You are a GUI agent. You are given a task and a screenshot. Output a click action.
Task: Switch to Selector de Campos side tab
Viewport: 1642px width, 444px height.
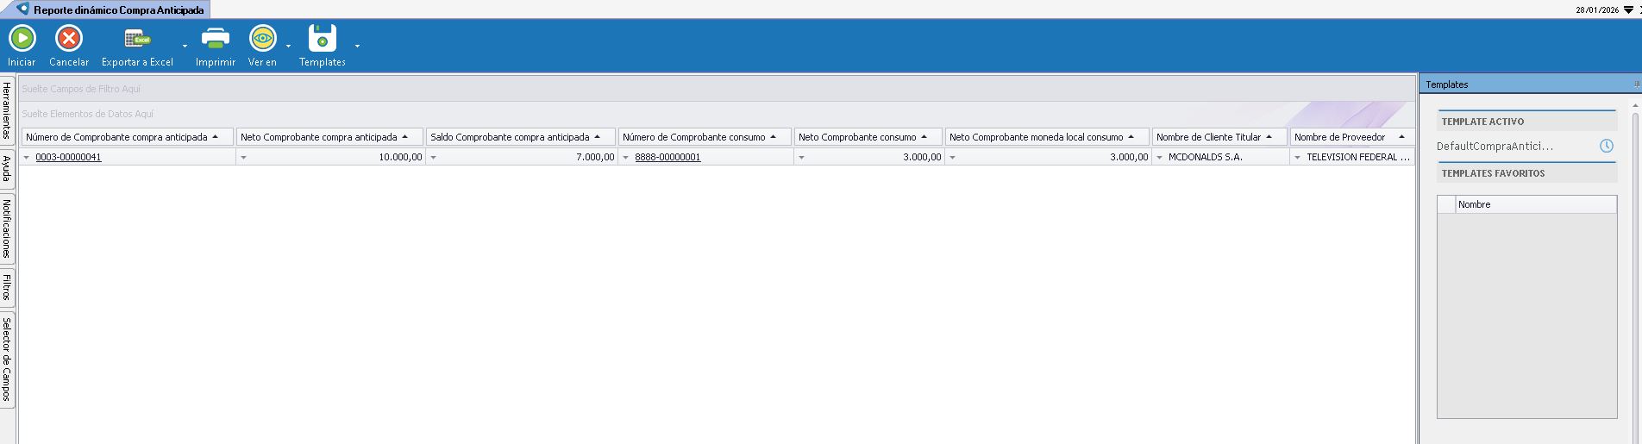point(7,359)
